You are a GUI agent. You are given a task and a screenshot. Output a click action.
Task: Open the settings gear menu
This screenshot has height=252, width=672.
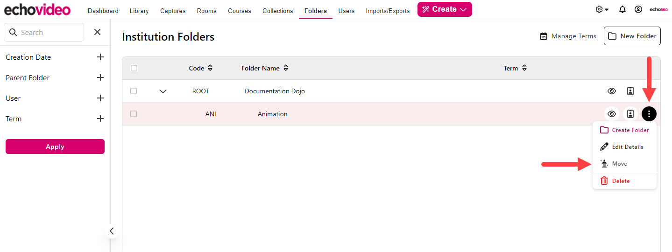pyautogui.click(x=602, y=9)
